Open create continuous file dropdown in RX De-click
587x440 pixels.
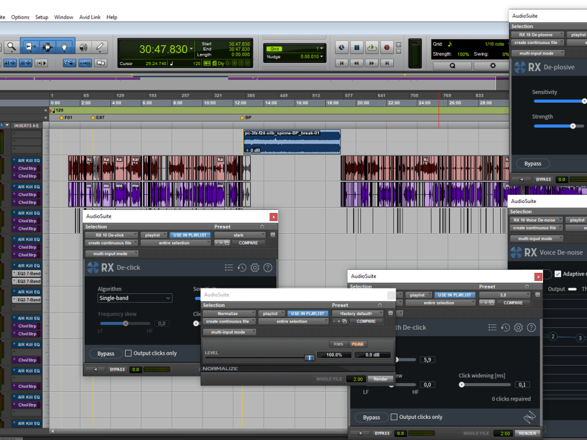tap(111, 243)
